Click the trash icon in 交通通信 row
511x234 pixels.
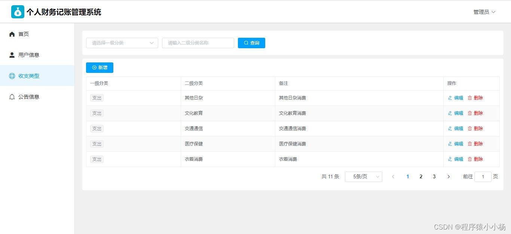(470, 129)
